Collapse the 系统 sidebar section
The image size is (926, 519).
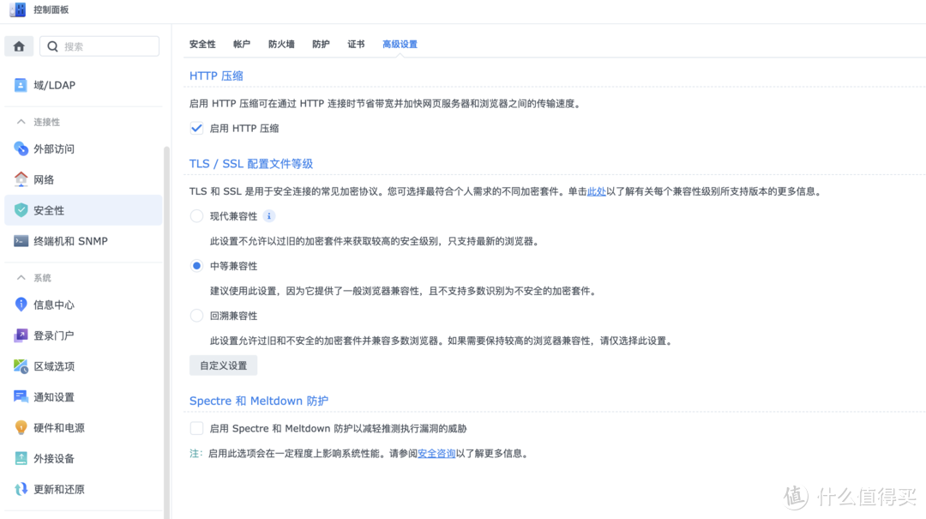point(21,277)
